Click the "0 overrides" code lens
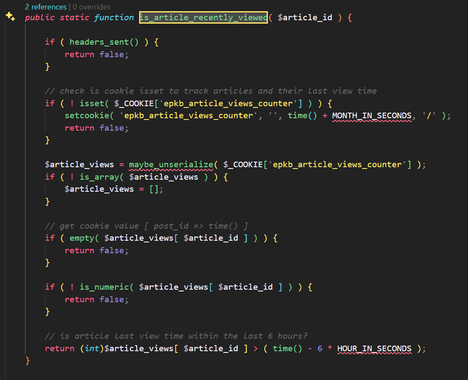Screen dimensions: 468x380 point(91,7)
